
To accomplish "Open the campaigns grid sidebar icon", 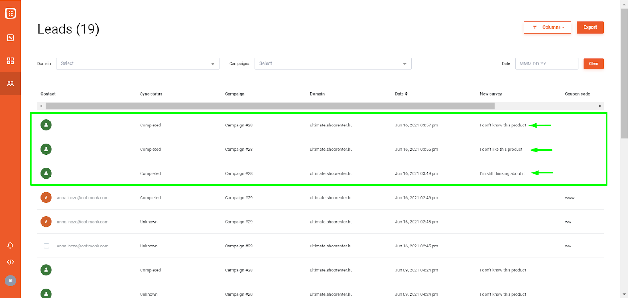I will pos(11,61).
